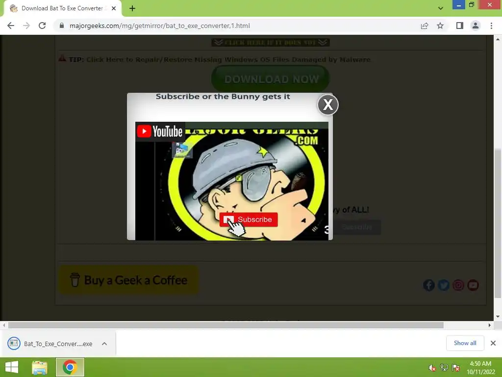This screenshot has width=502, height=377.
Task: Select the Download Bat To Exe Converter tab
Action: [x=62, y=8]
